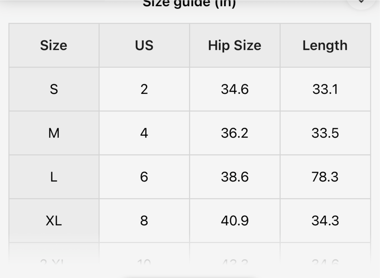Select the 36.2 hip size value
Viewport: 380px width, 278px height.
235,133
